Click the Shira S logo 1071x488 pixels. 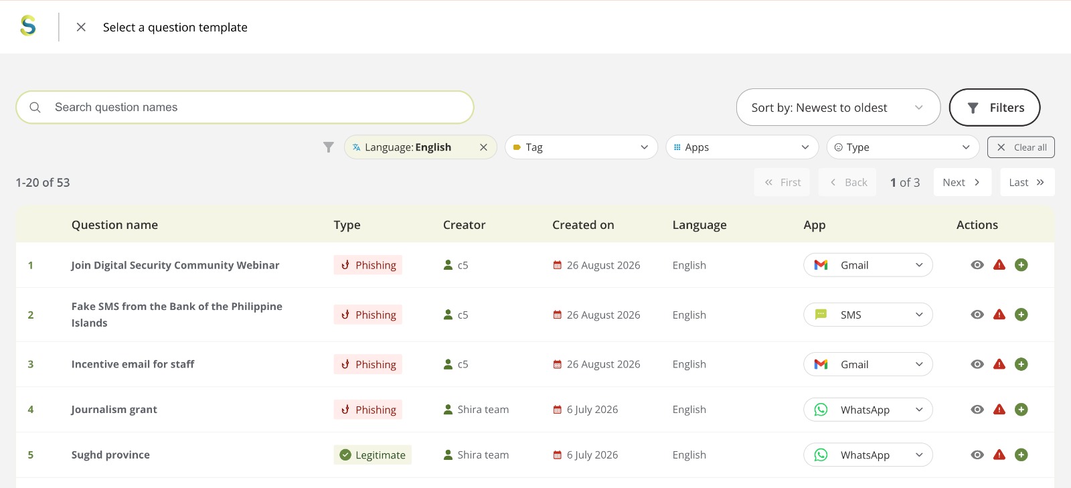pyautogui.click(x=28, y=26)
